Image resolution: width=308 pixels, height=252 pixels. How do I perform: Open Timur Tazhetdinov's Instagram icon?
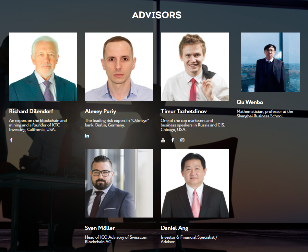point(182,140)
